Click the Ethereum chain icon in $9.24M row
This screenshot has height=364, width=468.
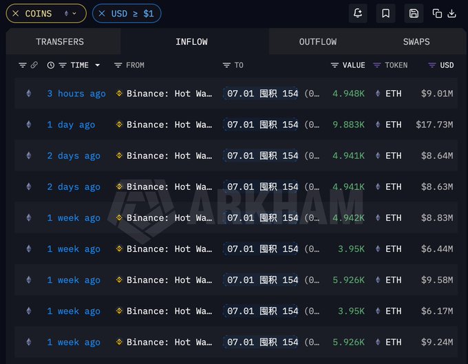point(29,341)
